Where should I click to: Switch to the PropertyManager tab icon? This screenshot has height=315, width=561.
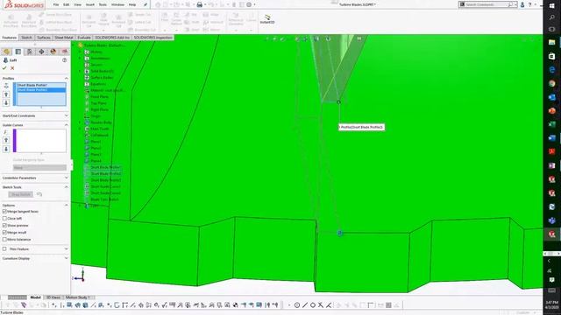click(18, 52)
